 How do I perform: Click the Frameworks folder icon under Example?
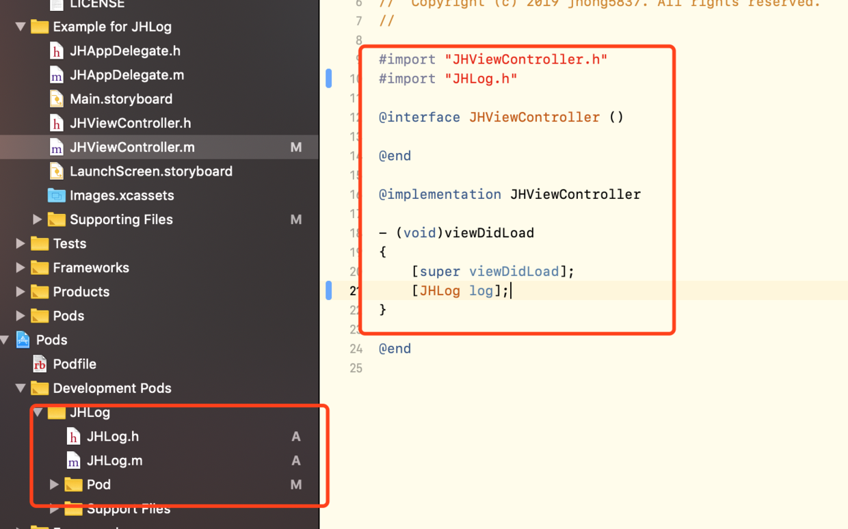[x=40, y=268]
